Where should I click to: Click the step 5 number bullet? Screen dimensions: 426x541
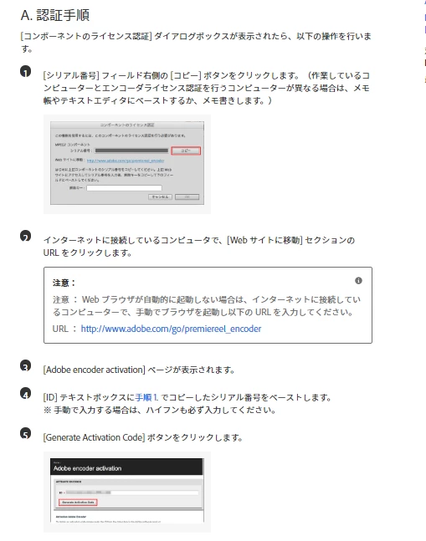coord(26,433)
